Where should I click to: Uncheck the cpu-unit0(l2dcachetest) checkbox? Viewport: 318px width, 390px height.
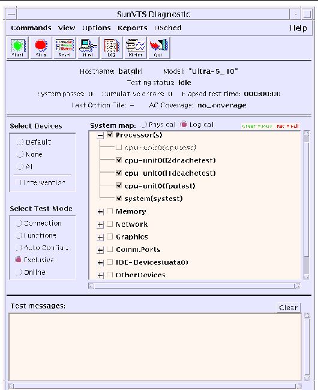(x=119, y=160)
